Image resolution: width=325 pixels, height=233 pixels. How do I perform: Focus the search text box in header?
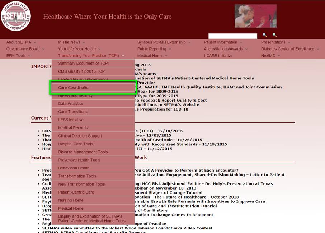tap(233, 36)
